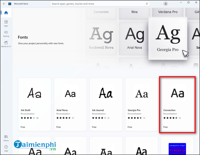The width and height of the screenshot is (200, 155).
Task: Open the Arial Nova font card
Action: pos(70,104)
